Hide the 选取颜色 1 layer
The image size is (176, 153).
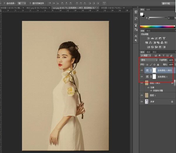pyautogui.click(x=142, y=77)
